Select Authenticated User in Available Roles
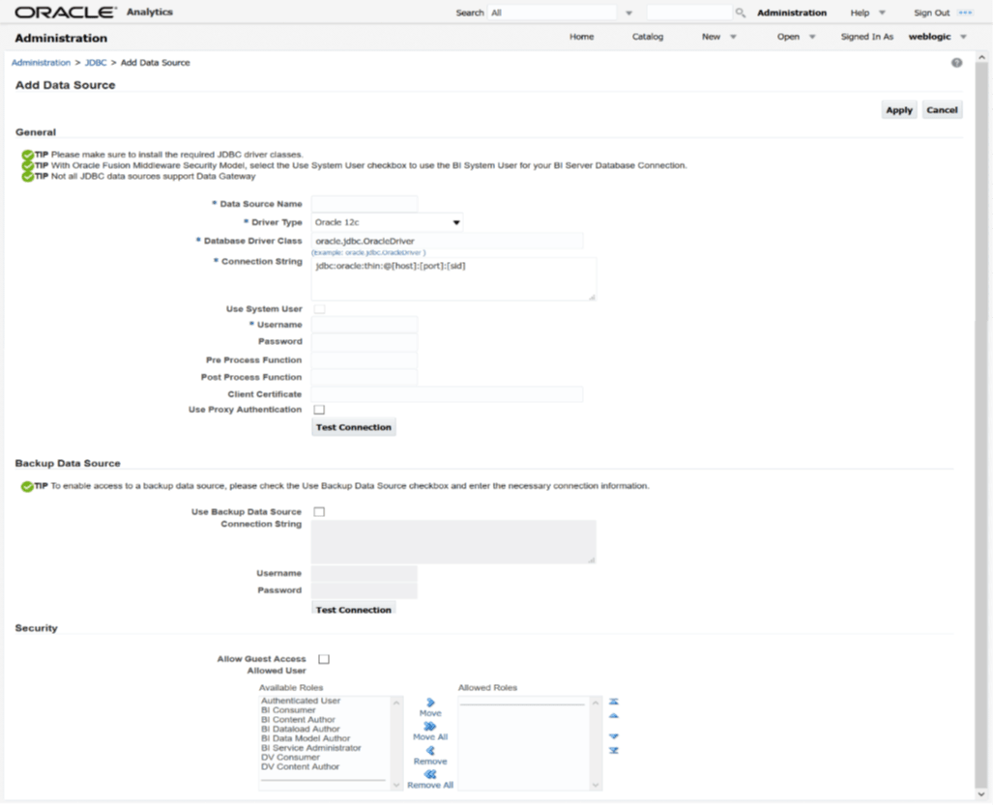Image resolution: width=993 pixels, height=805 pixels. (301, 701)
